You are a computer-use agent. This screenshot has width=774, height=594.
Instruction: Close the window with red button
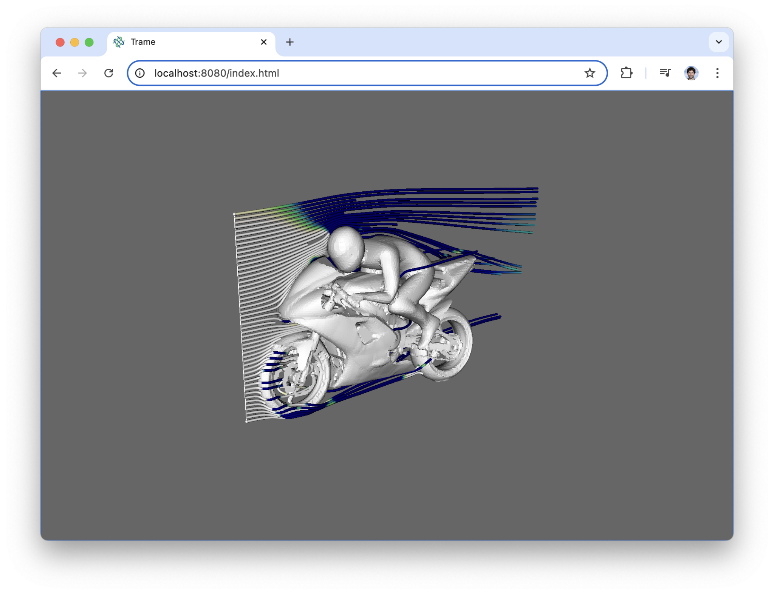click(x=60, y=42)
